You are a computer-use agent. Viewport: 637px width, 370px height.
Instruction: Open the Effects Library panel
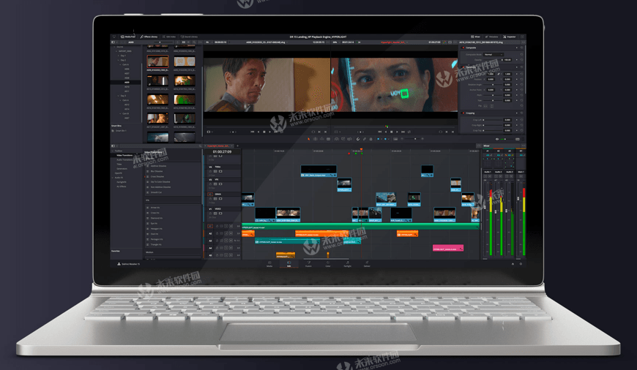[149, 37]
